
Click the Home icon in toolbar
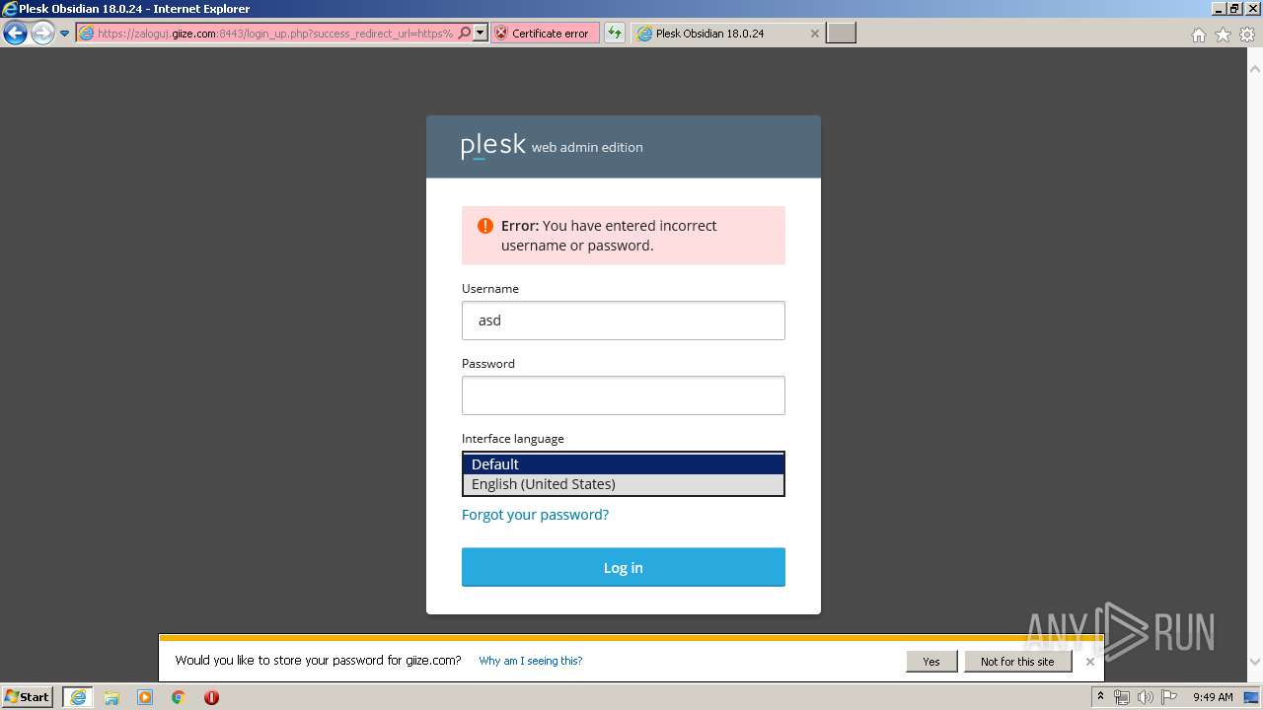click(x=1199, y=35)
